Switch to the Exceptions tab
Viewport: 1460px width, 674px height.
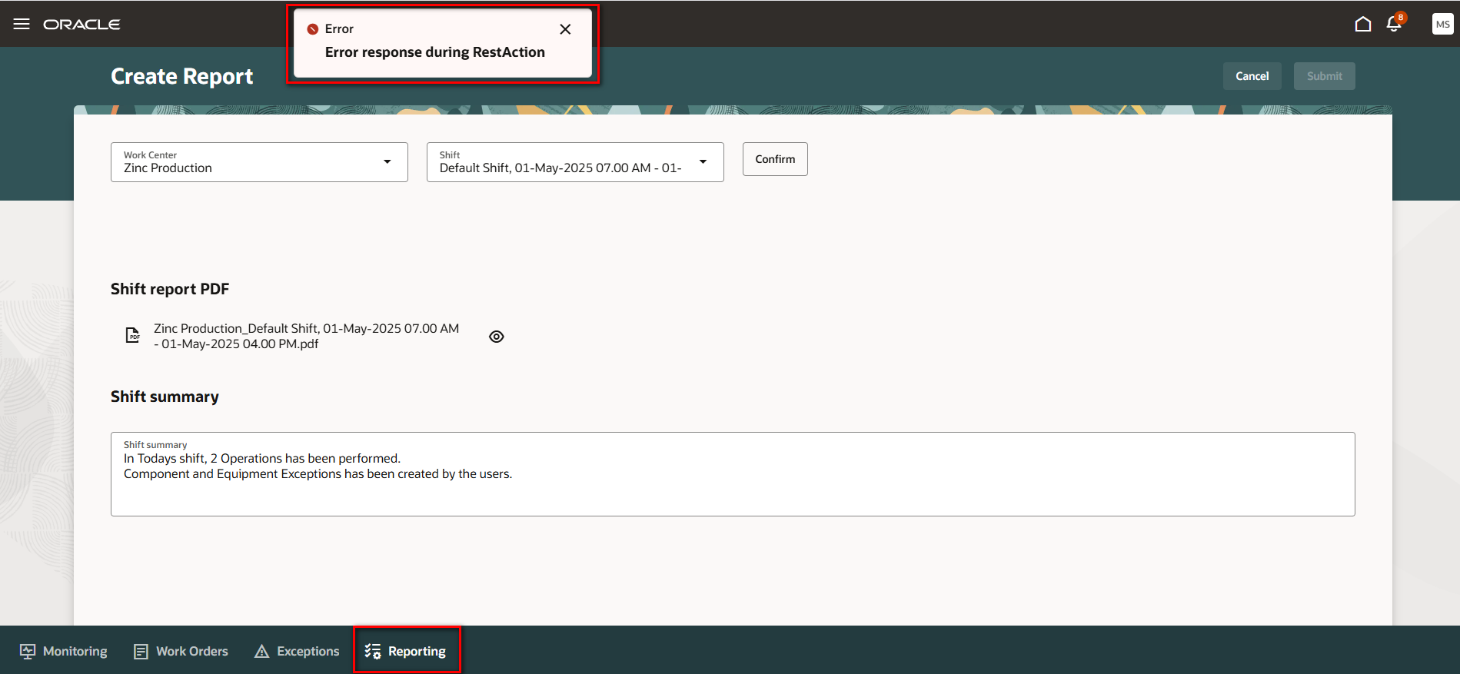click(297, 651)
